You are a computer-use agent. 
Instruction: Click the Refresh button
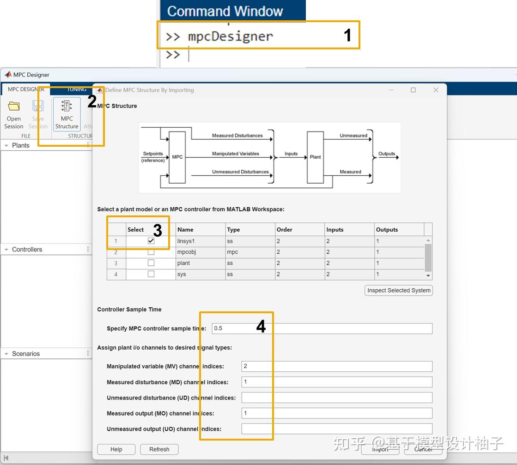[x=159, y=449]
